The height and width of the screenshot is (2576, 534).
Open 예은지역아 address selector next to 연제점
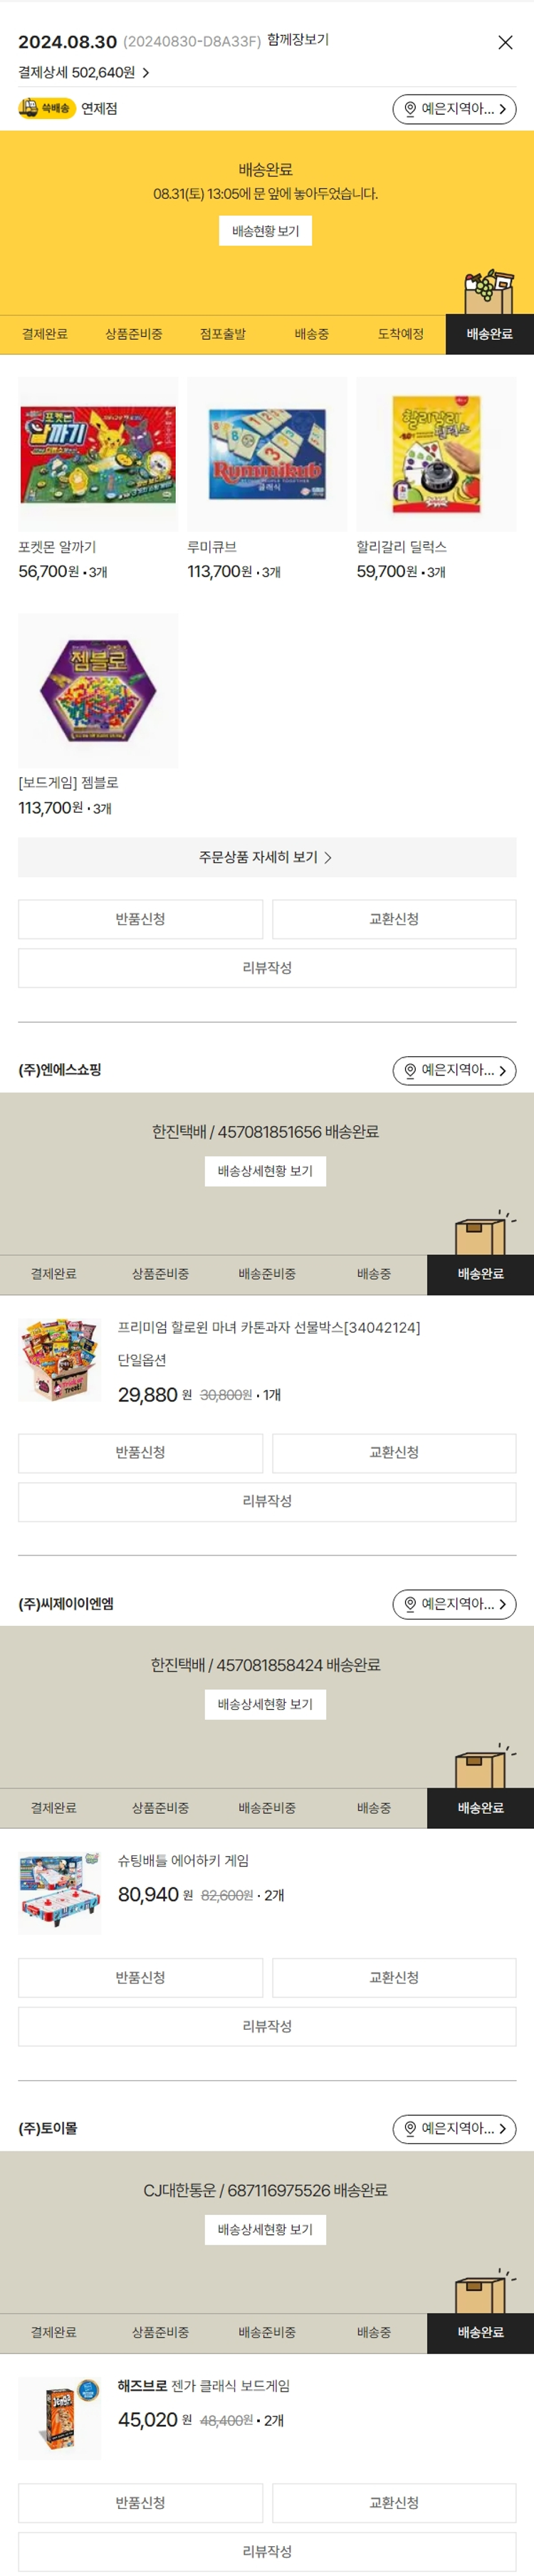pos(454,109)
